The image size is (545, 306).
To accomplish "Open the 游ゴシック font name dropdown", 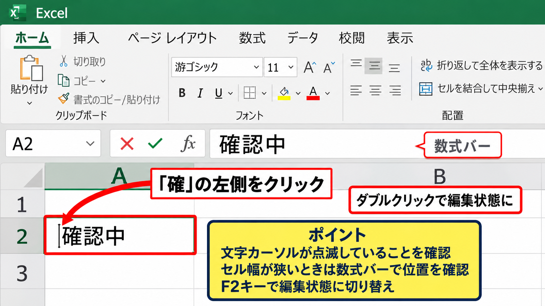I will (256, 67).
